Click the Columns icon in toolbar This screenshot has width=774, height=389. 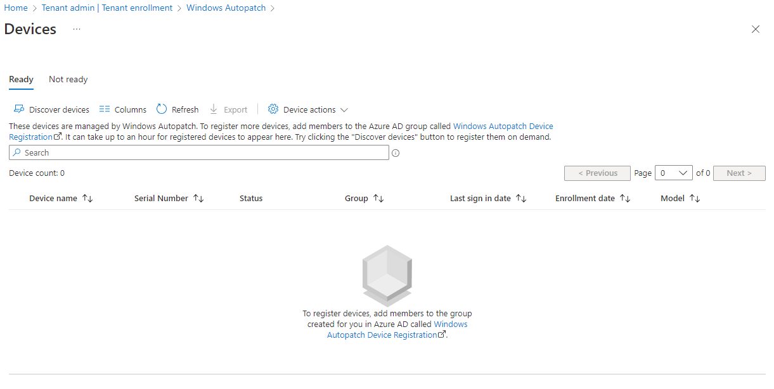pyautogui.click(x=105, y=109)
